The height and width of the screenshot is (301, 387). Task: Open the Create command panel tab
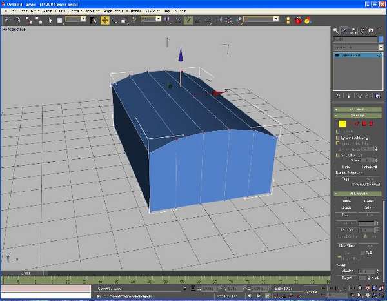click(x=337, y=30)
